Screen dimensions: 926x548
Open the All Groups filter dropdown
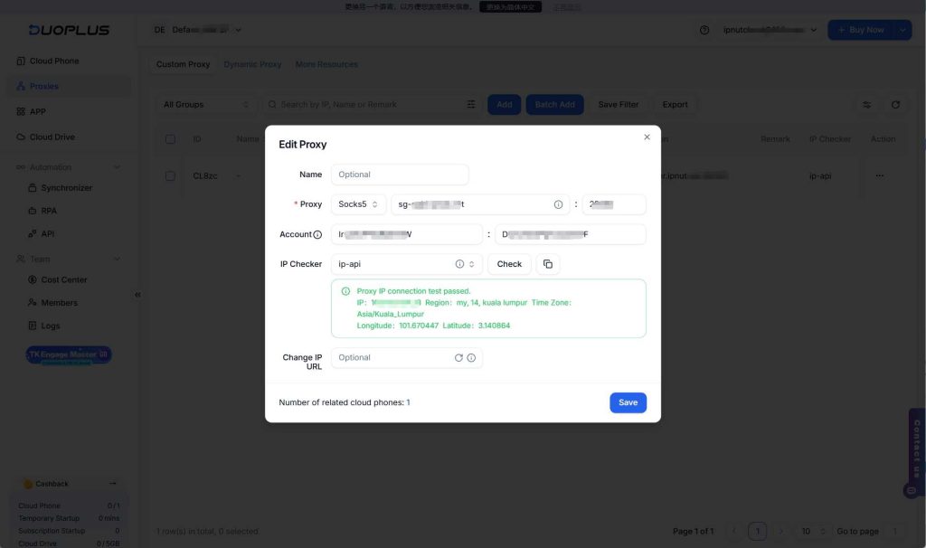[x=206, y=105]
